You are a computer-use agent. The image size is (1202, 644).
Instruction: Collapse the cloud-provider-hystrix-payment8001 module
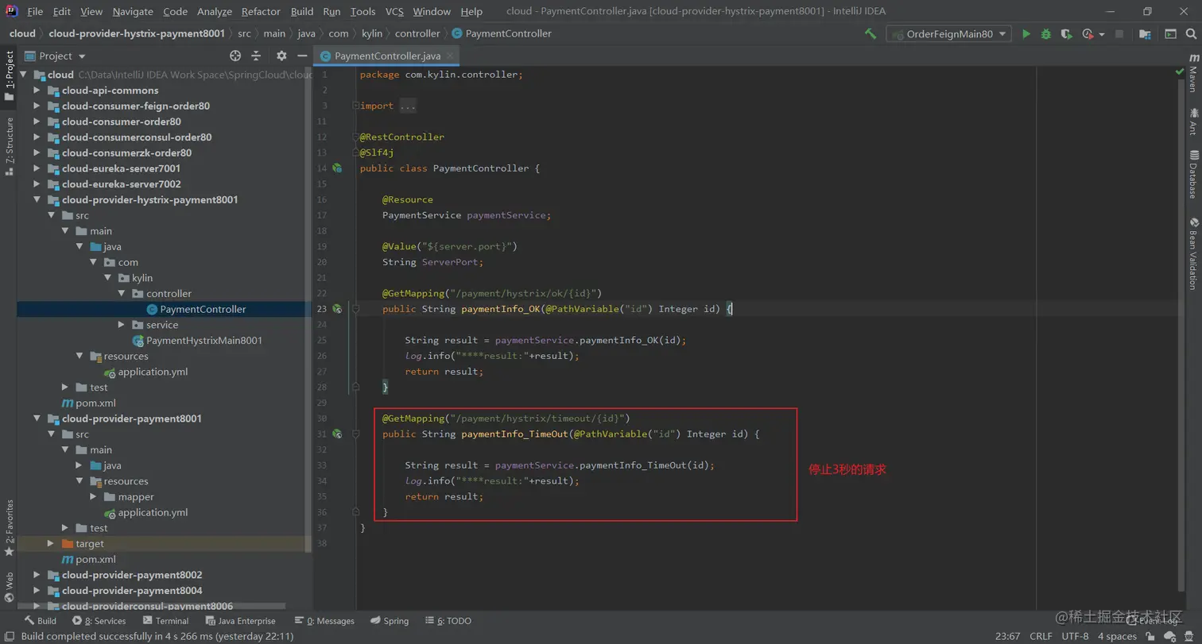37,200
